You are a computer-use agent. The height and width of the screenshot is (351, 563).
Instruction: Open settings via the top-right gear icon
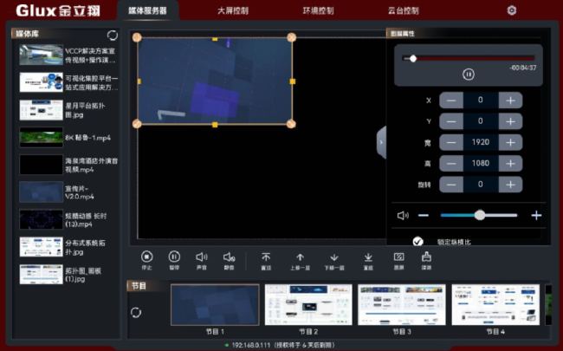(x=511, y=10)
